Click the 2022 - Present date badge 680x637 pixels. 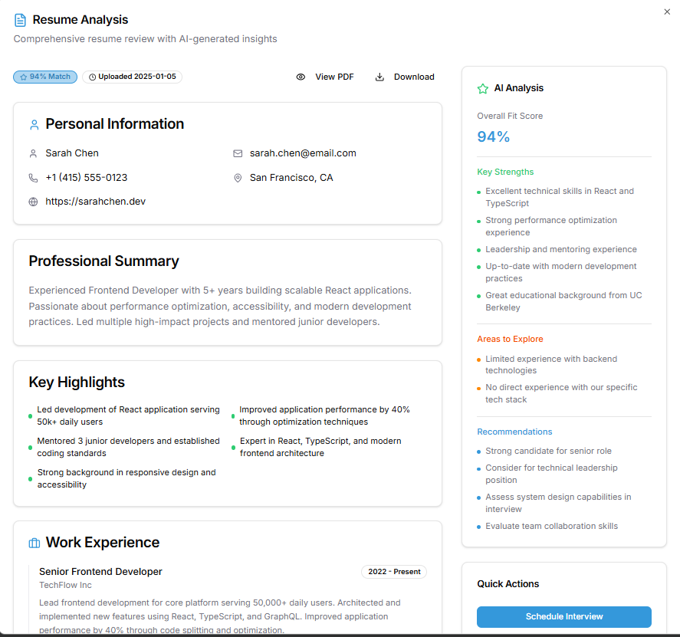[x=394, y=572]
